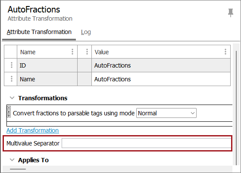Image resolution: width=241 pixels, height=173 pixels.
Task: Open the ID row handle dots
Action: click(12, 65)
